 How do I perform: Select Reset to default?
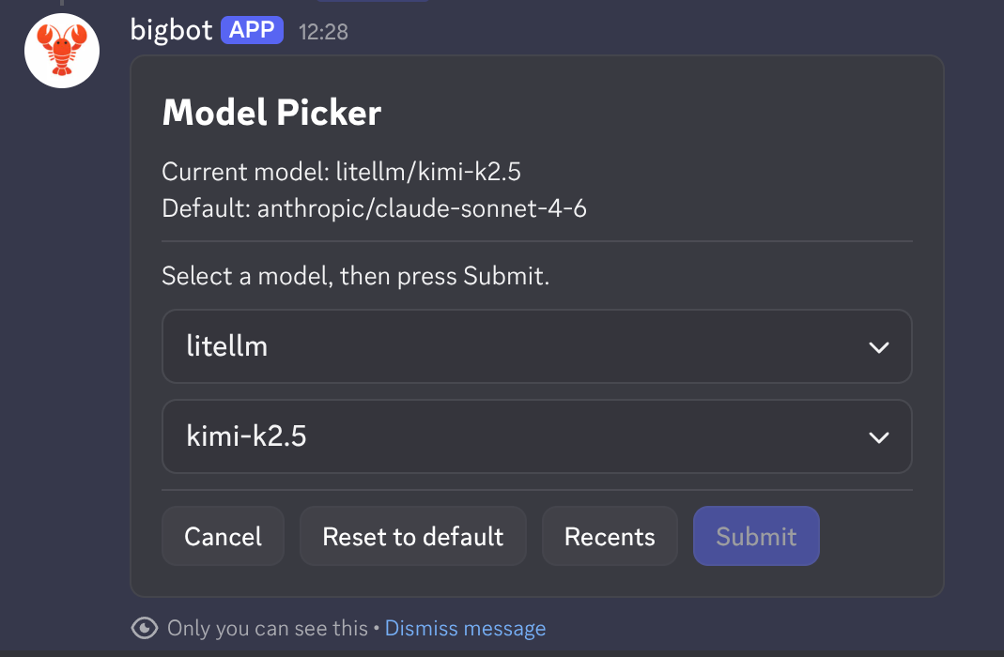coord(412,536)
